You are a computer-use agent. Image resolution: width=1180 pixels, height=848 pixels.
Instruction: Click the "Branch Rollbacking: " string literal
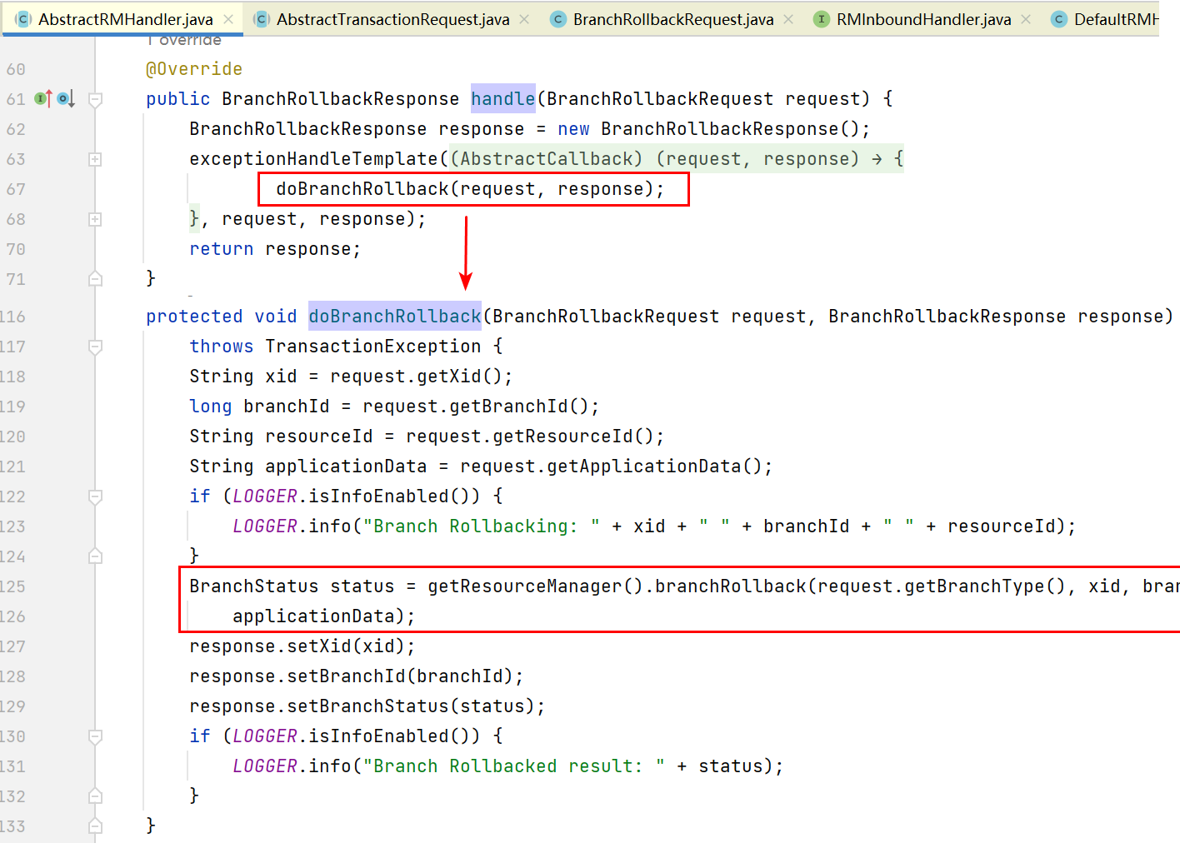click(x=482, y=526)
